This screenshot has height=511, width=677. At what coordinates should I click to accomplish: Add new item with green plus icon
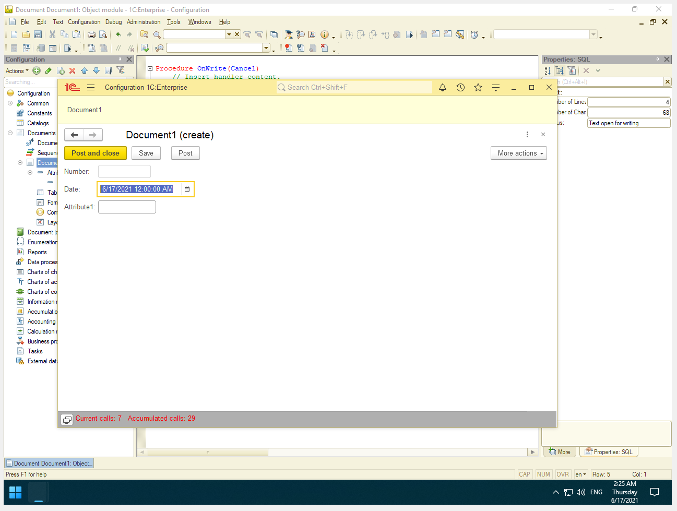click(x=37, y=70)
